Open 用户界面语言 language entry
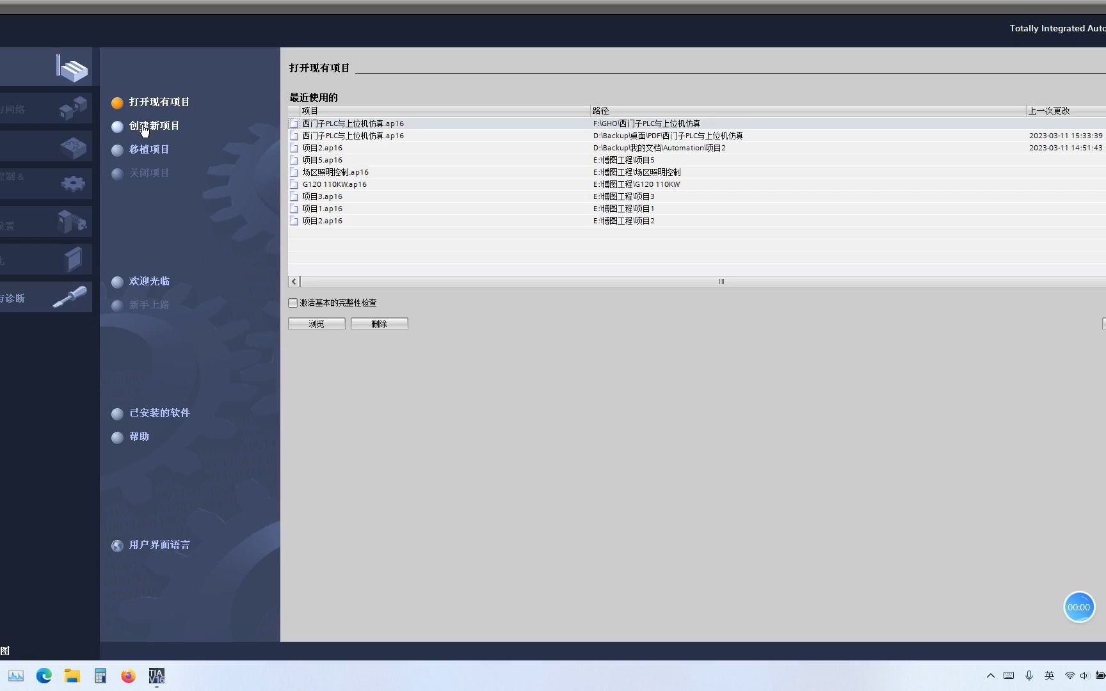The width and height of the screenshot is (1106, 691). 159,545
